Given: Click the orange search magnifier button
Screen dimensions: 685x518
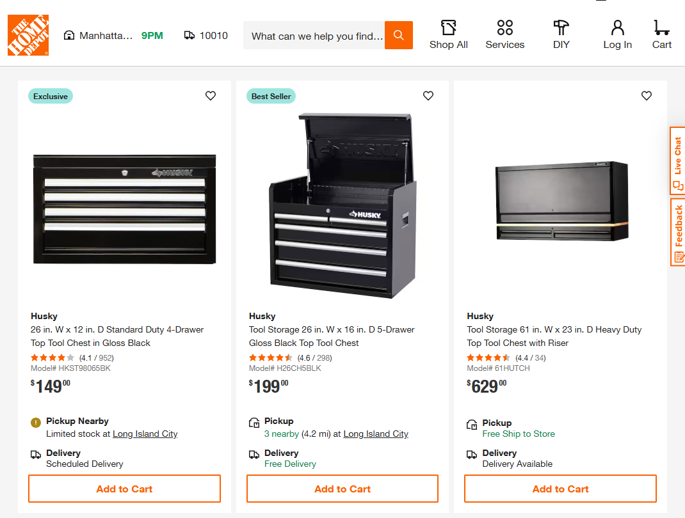Looking at the screenshot, I should point(398,35).
